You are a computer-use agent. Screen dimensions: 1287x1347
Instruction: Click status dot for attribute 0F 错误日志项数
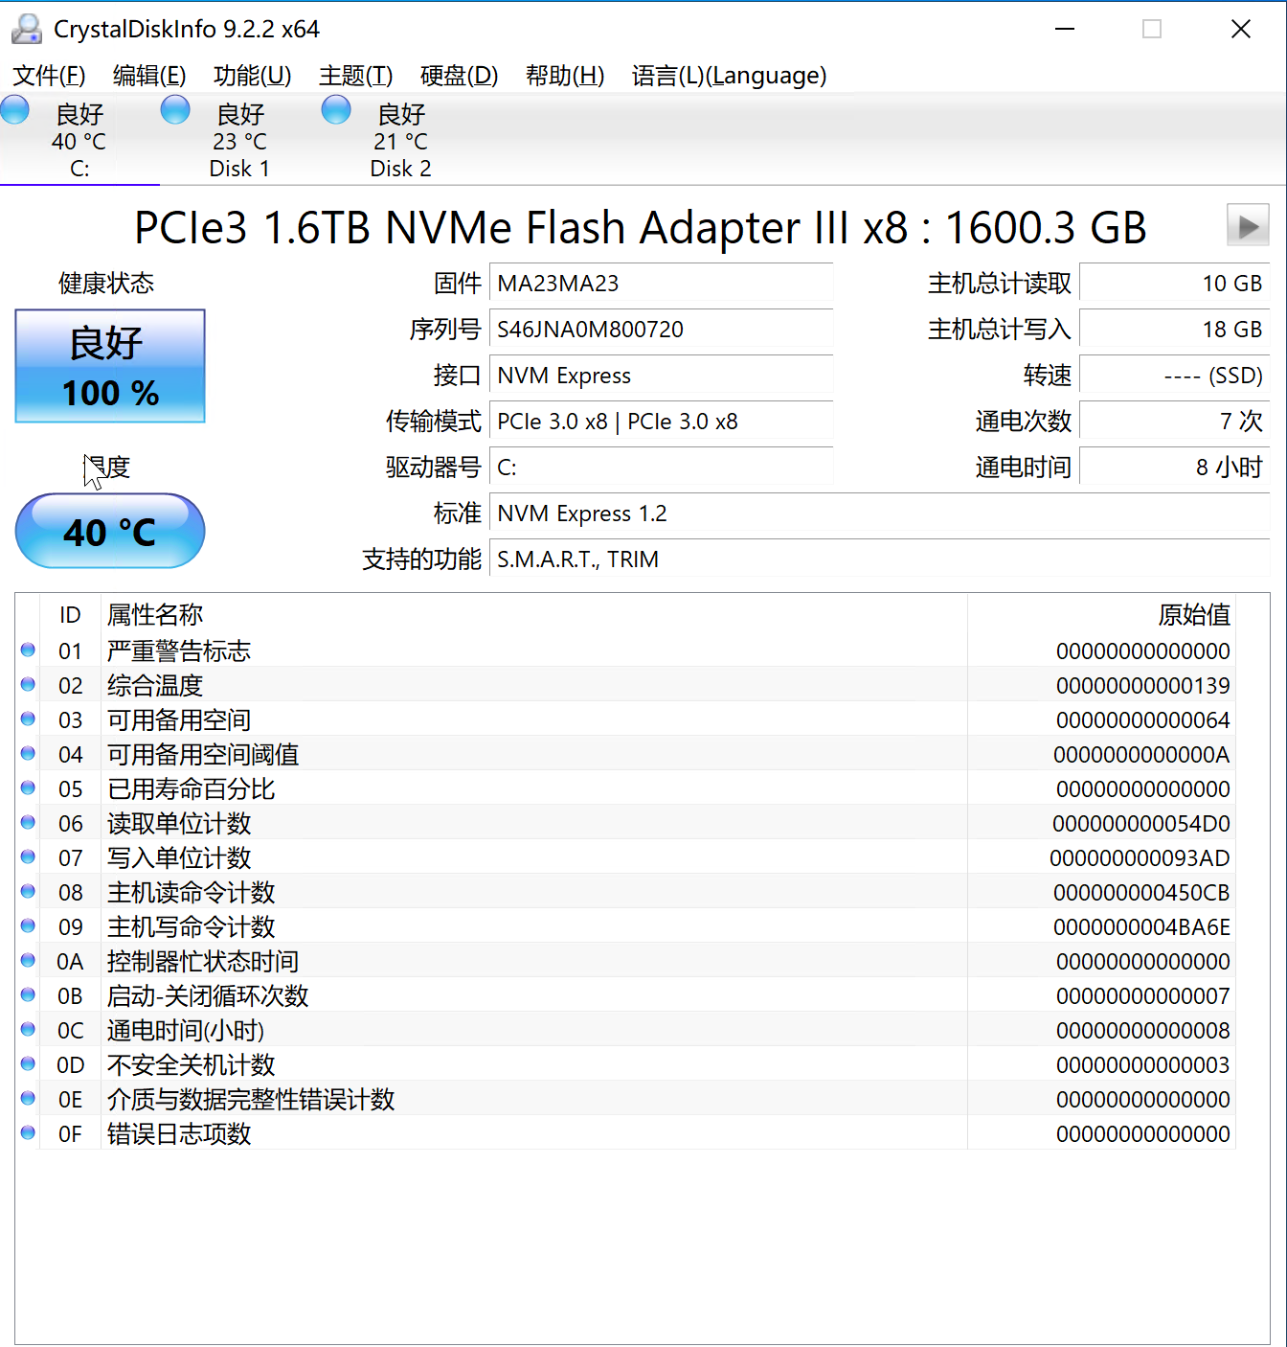point(28,1132)
